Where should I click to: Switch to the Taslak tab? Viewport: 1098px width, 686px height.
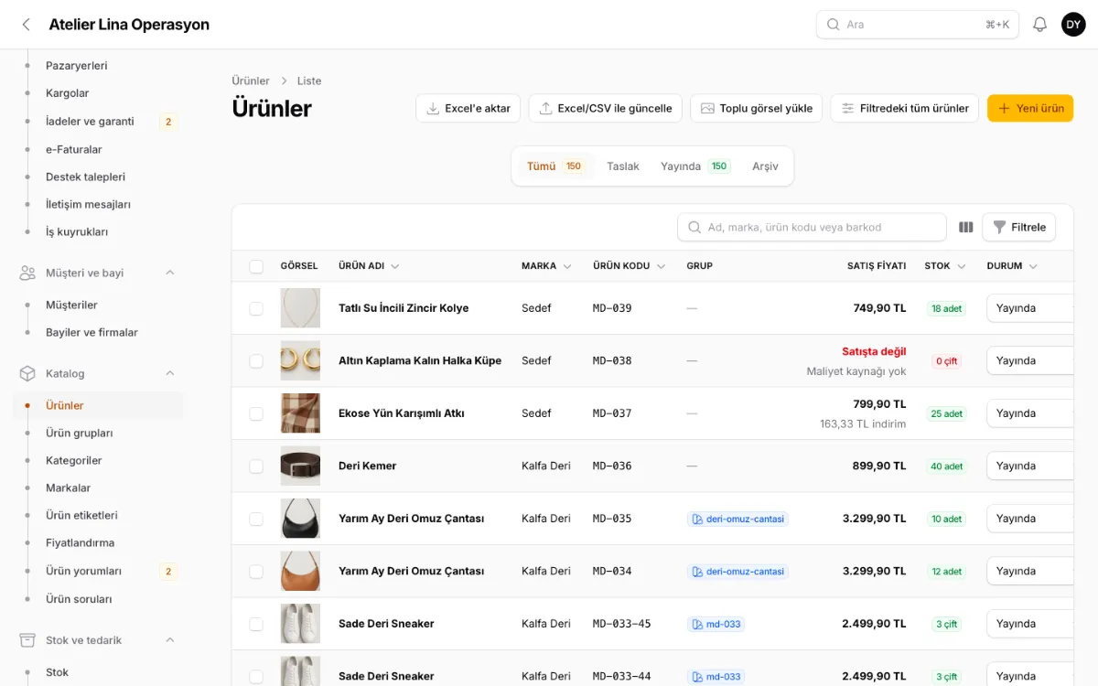point(623,166)
